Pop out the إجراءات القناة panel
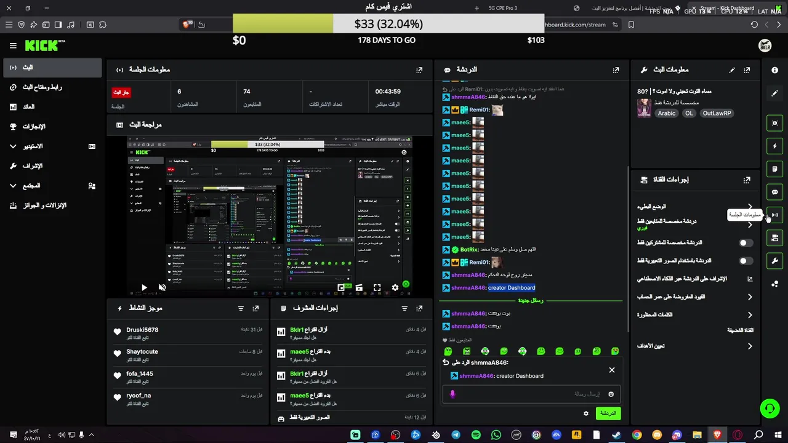The height and width of the screenshot is (443, 788). 747,180
